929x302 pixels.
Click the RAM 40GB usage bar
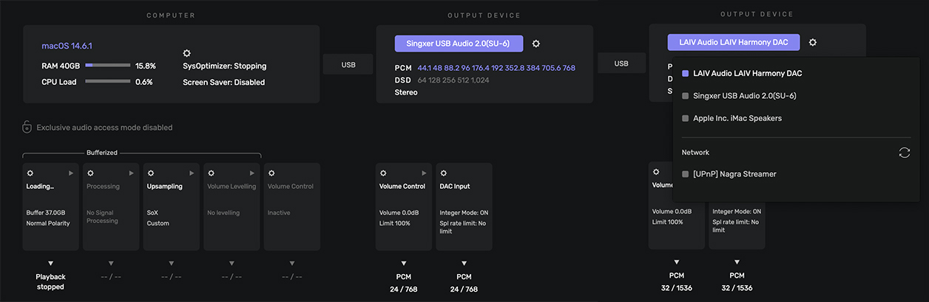[107, 66]
